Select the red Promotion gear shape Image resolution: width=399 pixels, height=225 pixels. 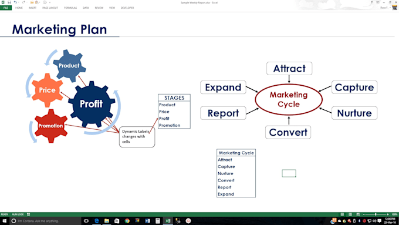(x=50, y=126)
